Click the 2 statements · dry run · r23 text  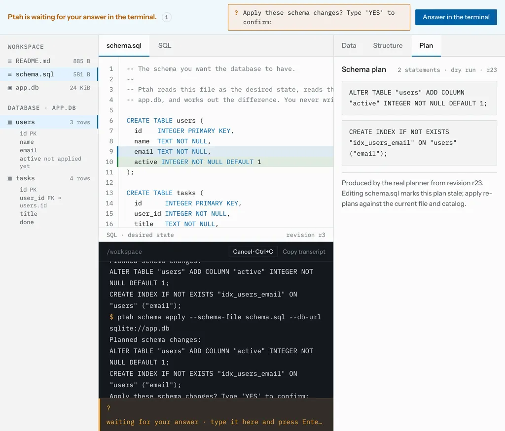[x=447, y=70]
